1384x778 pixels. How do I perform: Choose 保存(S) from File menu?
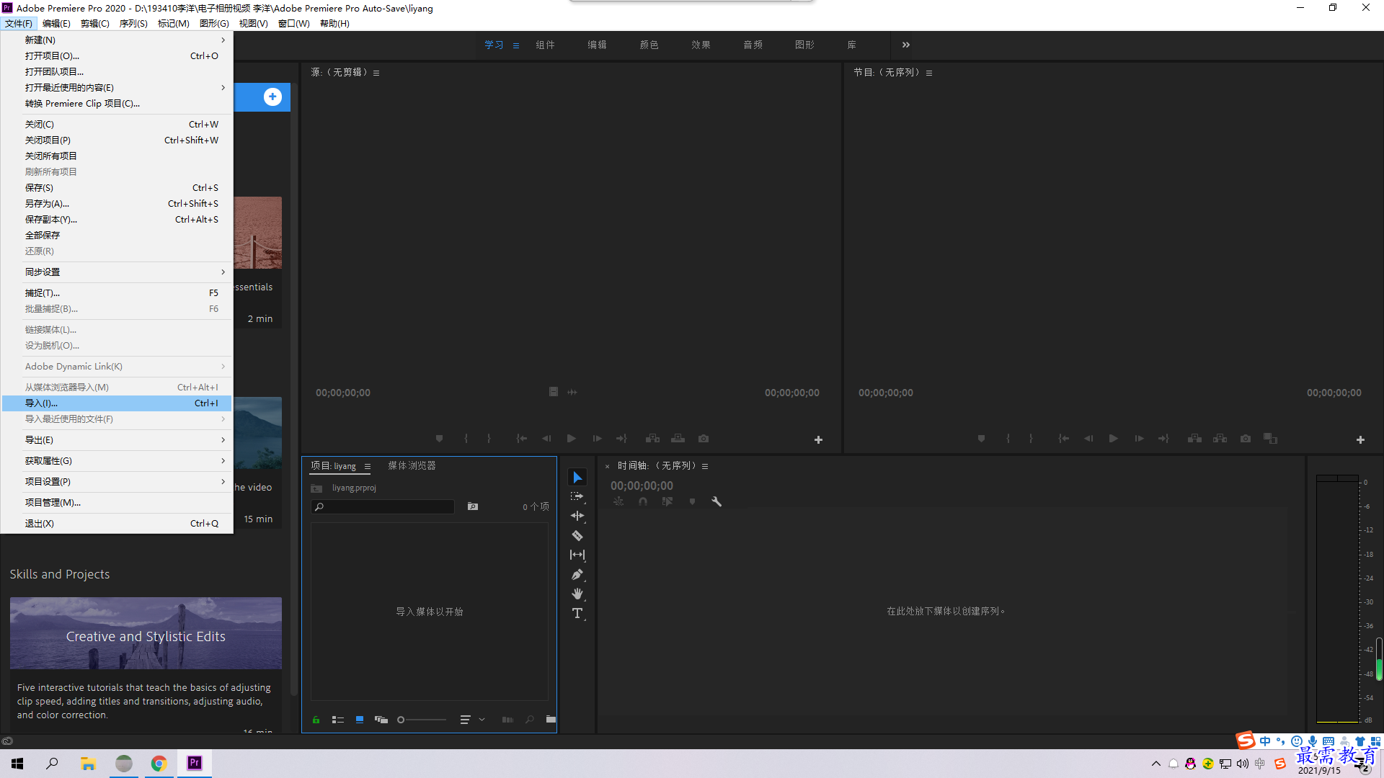tap(117, 187)
